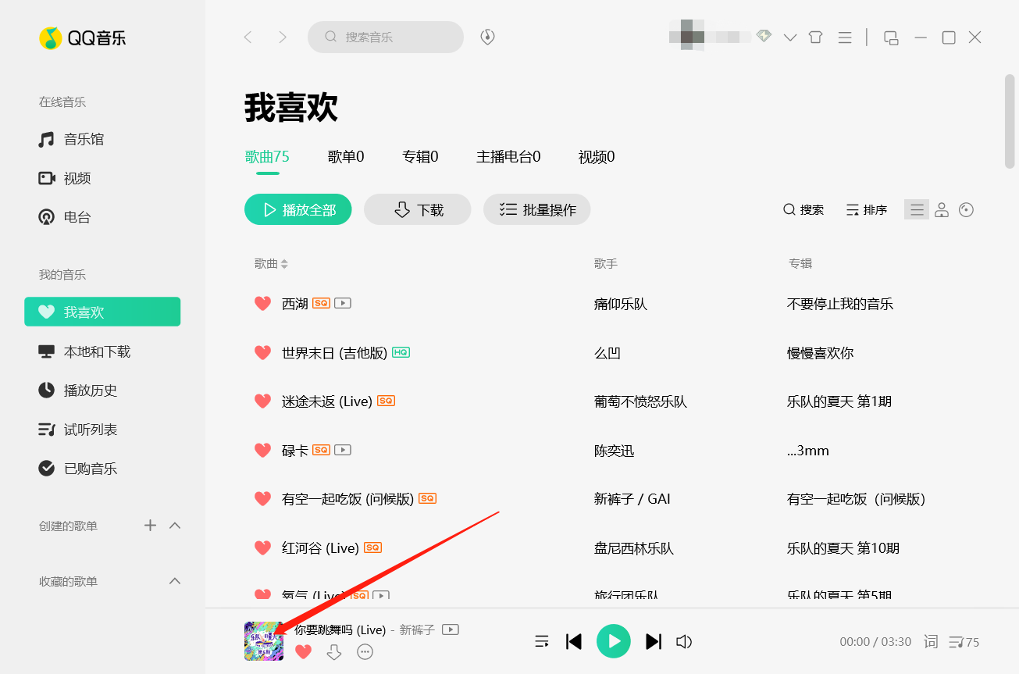This screenshot has width=1019, height=674.
Task: Open 已购音乐 from the sidebar
Action: pyautogui.click(x=86, y=468)
